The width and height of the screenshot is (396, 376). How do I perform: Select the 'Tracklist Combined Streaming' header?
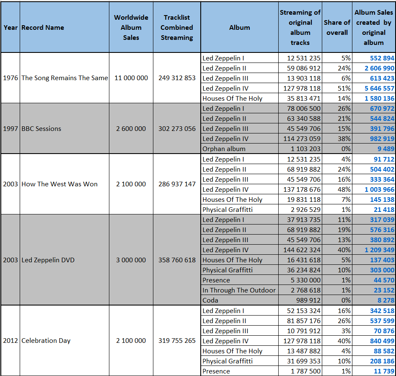coord(177,27)
